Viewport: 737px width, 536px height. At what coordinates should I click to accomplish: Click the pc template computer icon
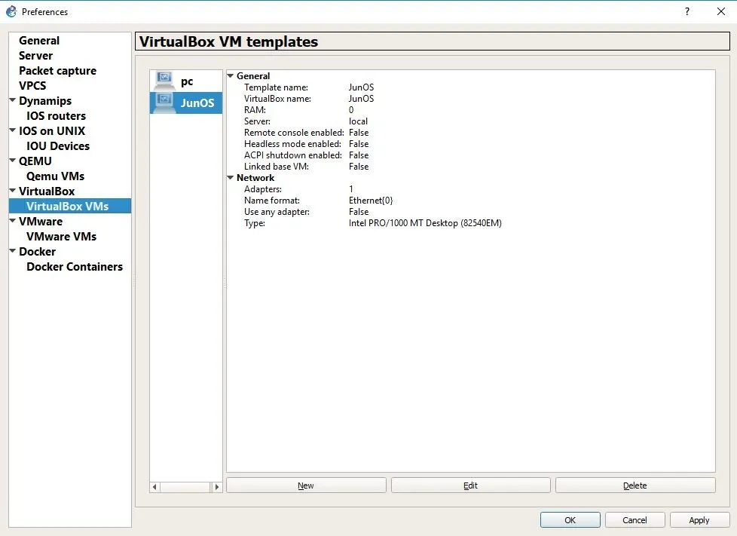click(164, 81)
